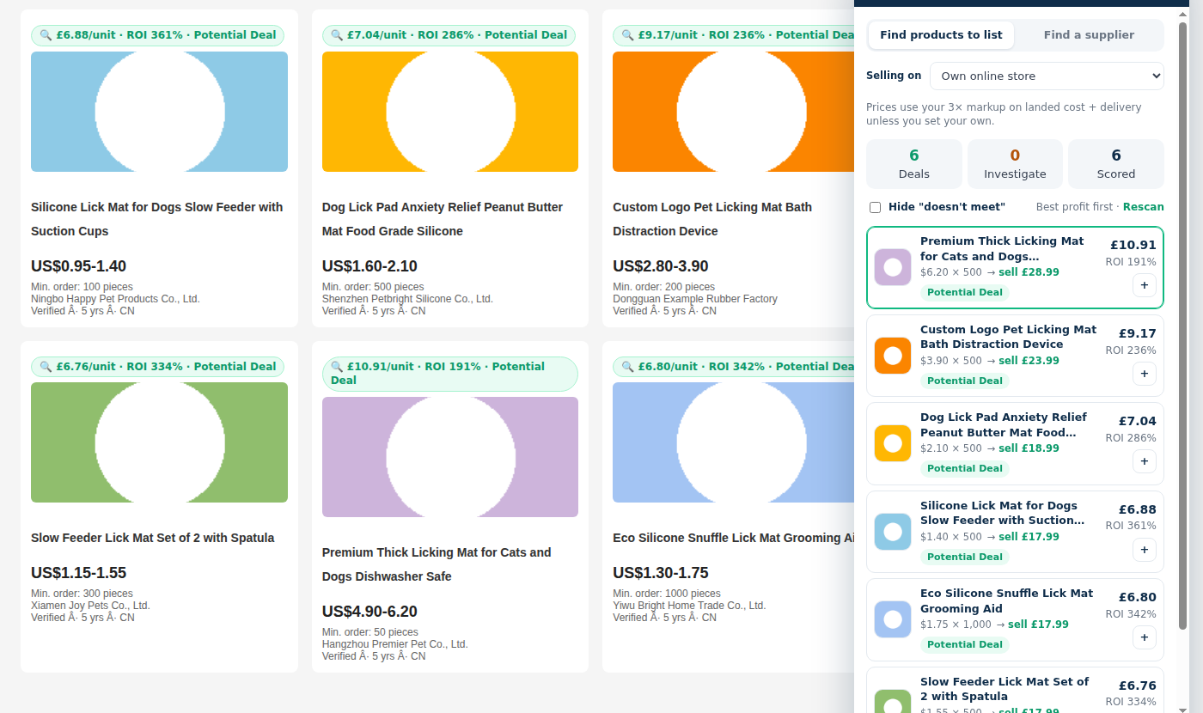Click the magnifier icon in the £7.04/unit badge

(x=337, y=35)
